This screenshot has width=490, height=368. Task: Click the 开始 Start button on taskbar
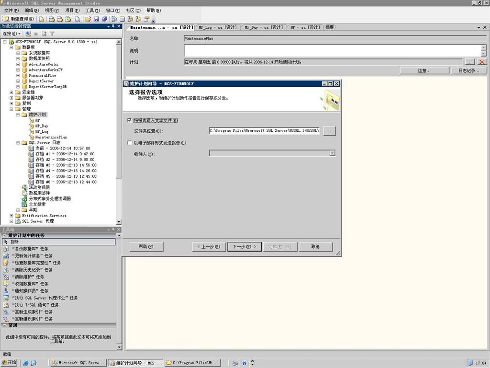click(x=9, y=362)
